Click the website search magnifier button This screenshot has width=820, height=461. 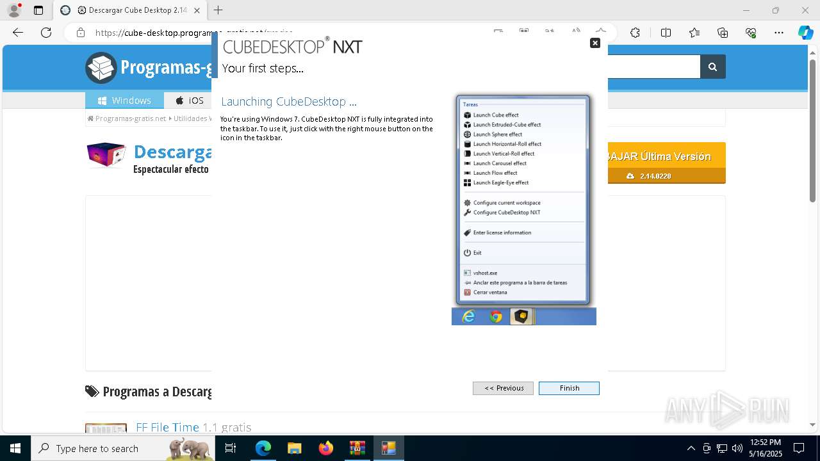pos(712,67)
